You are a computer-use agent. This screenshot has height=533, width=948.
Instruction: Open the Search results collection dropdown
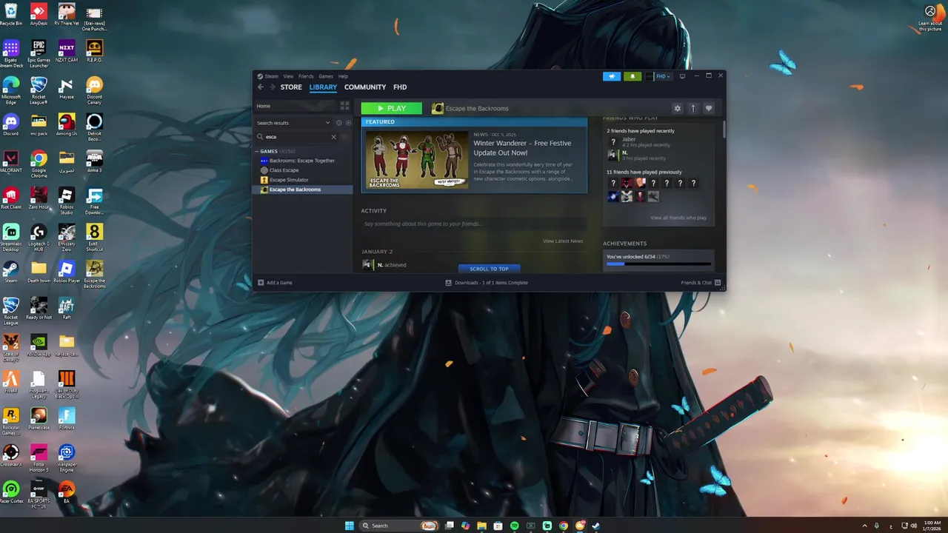pos(294,123)
